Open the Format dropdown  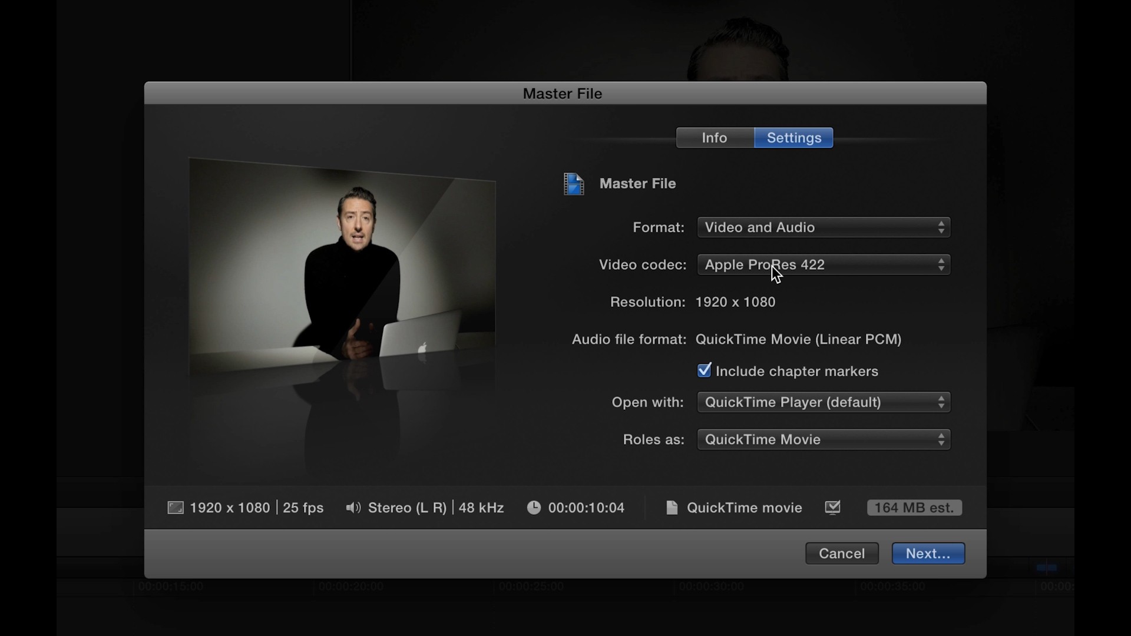click(824, 227)
